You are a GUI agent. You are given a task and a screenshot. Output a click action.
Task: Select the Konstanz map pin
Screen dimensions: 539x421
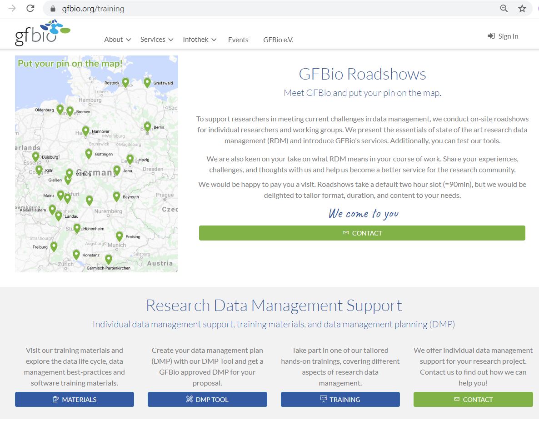[76, 255]
